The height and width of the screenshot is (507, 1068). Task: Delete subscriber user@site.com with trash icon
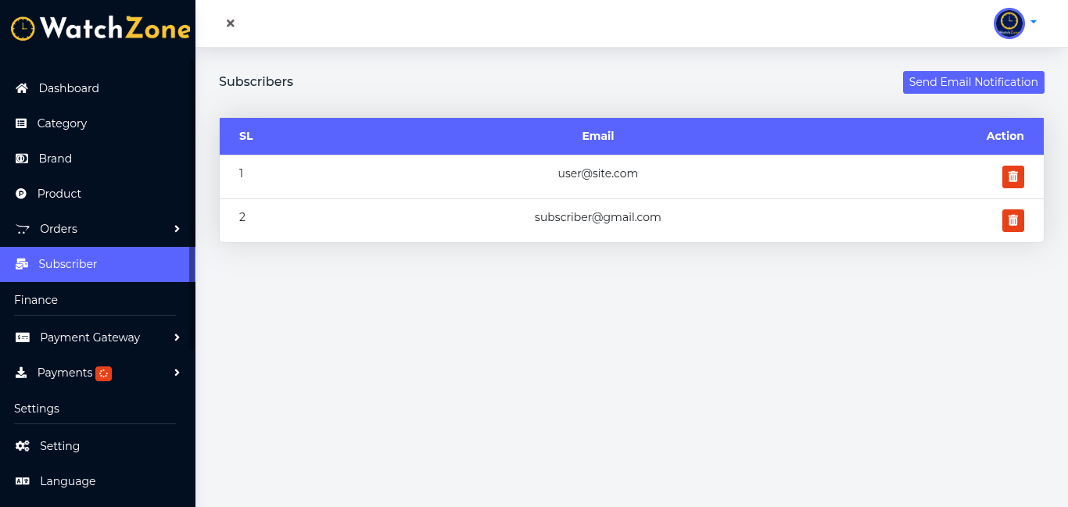tap(1012, 177)
